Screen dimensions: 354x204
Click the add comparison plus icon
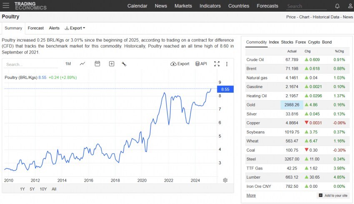coord(112,64)
